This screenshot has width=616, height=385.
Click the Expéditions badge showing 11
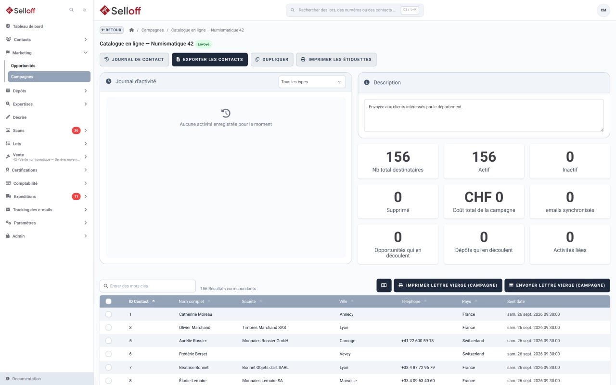76,196
